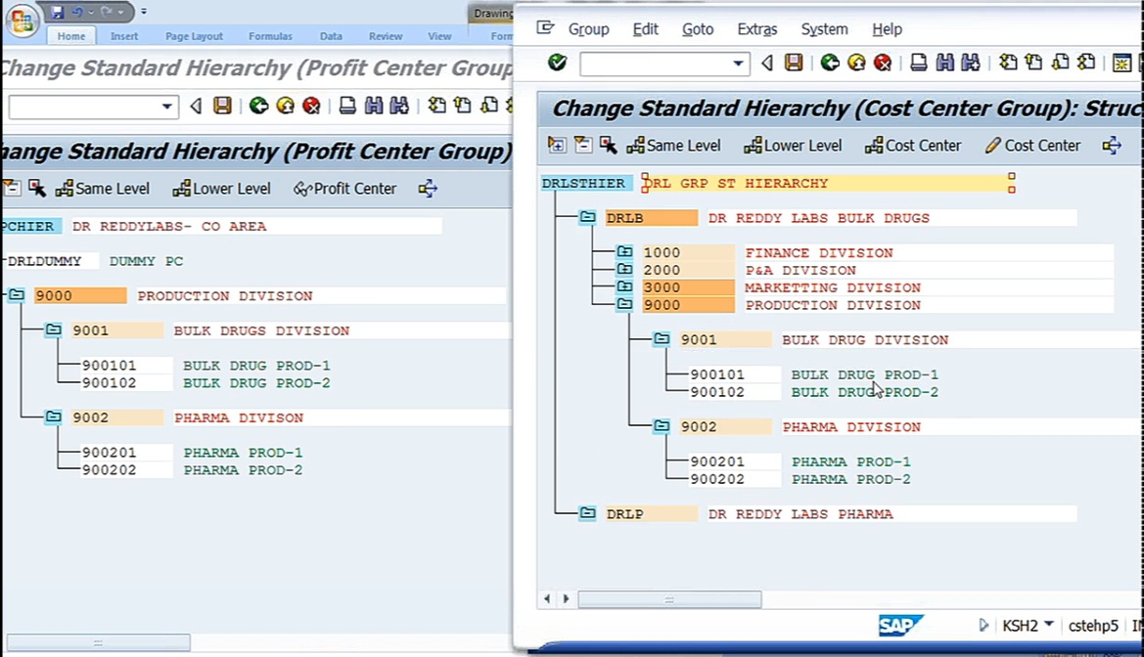Viewport: 1144px width, 657px height.
Task: Click red Cancel icon in Profit Center window
Action: (x=311, y=106)
